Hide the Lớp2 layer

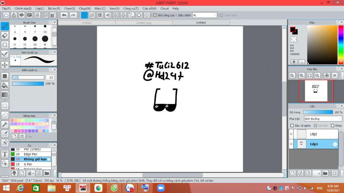coord(291,134)
